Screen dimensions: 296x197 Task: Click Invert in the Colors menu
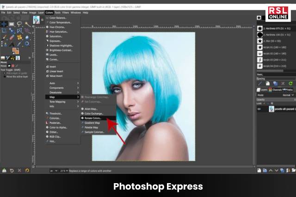(x=62, y=67)
